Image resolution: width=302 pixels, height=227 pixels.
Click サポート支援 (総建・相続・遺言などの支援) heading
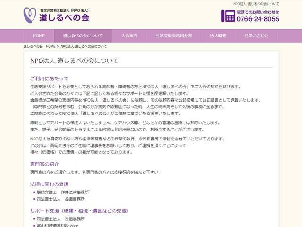(79, 211)
